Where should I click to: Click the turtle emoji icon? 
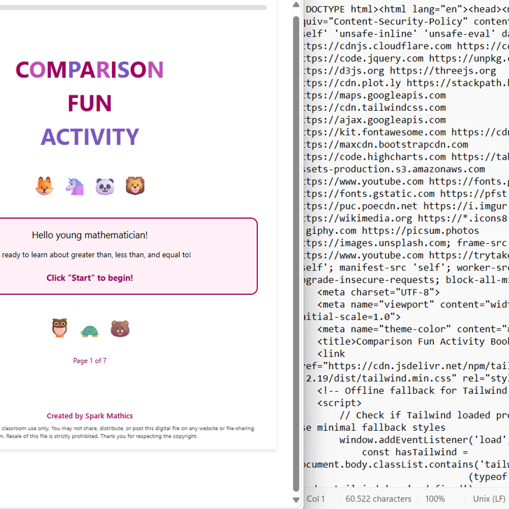tap(89, 331)
